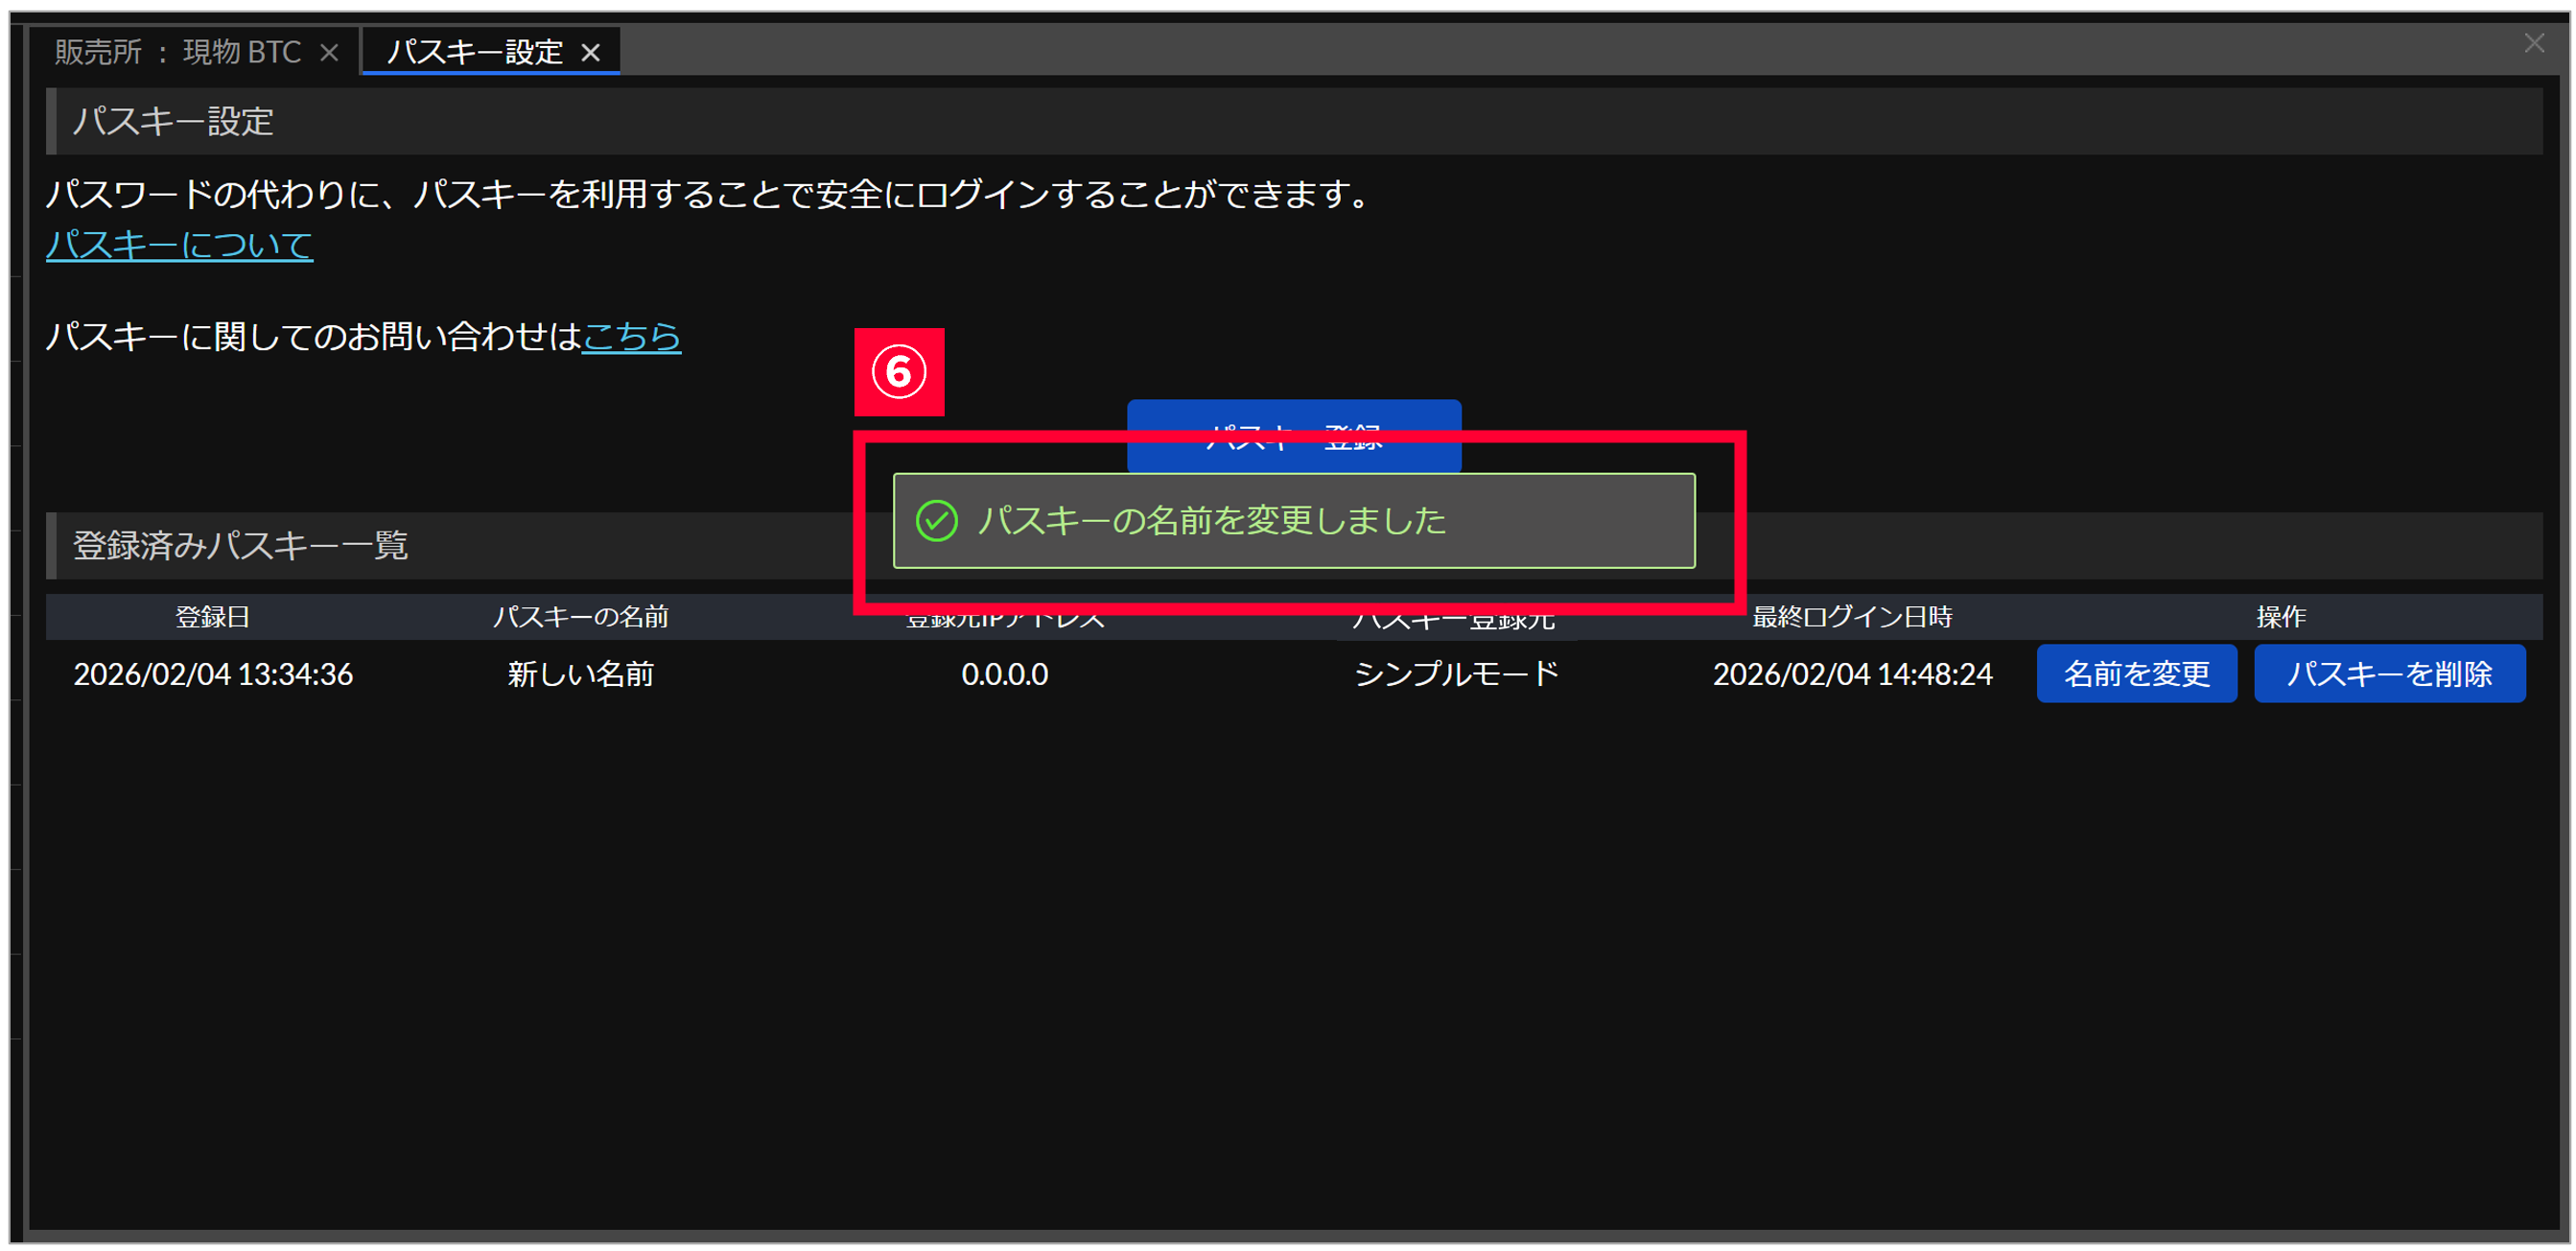The width and height of the screenshot is (2576, 1251).
Task: Select the パスキー設定 tab
Action: coord(474,52)
